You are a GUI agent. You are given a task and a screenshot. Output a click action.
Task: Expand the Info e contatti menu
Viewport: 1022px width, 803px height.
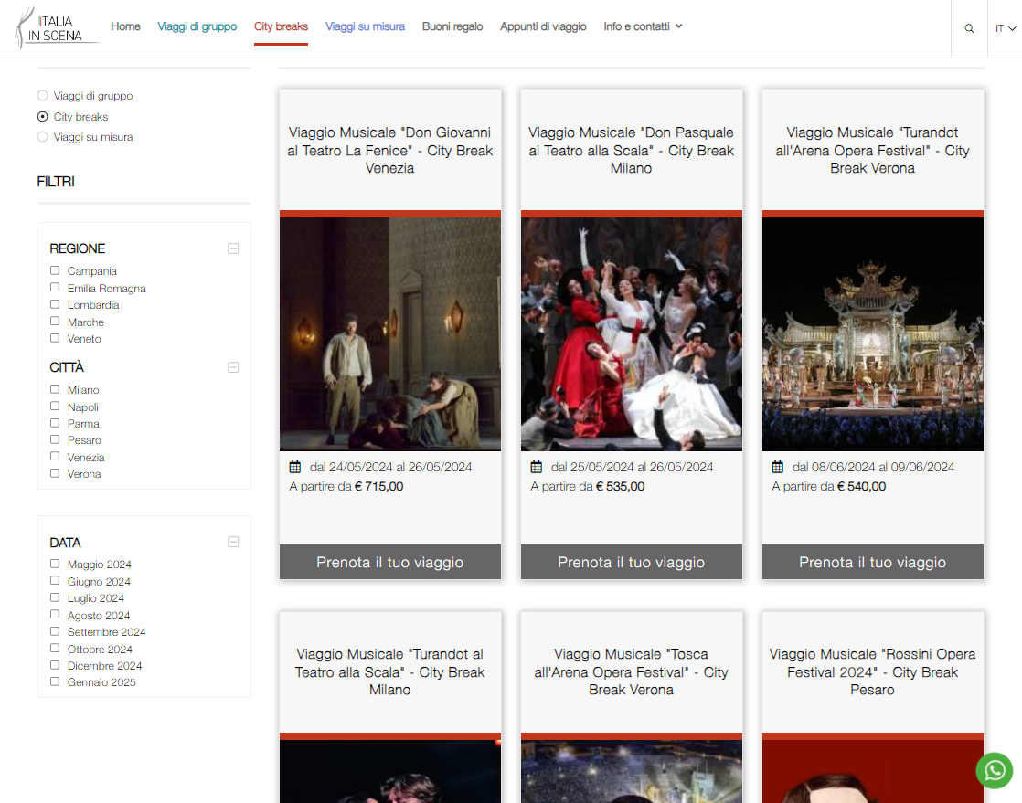pyautogui.click(x=643, y=26)
